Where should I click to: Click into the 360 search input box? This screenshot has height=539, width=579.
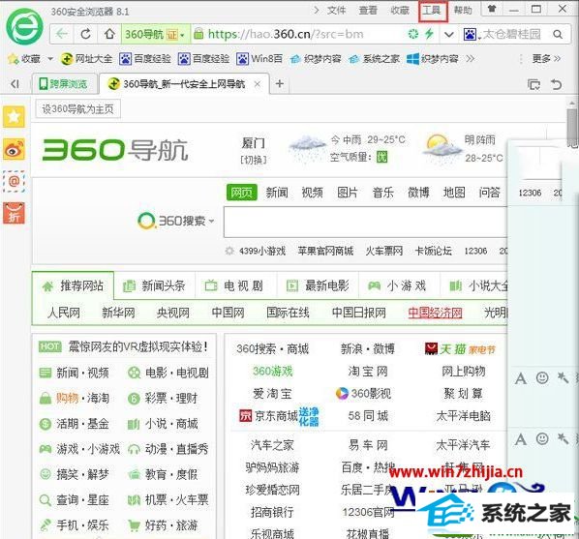point(366,222)
